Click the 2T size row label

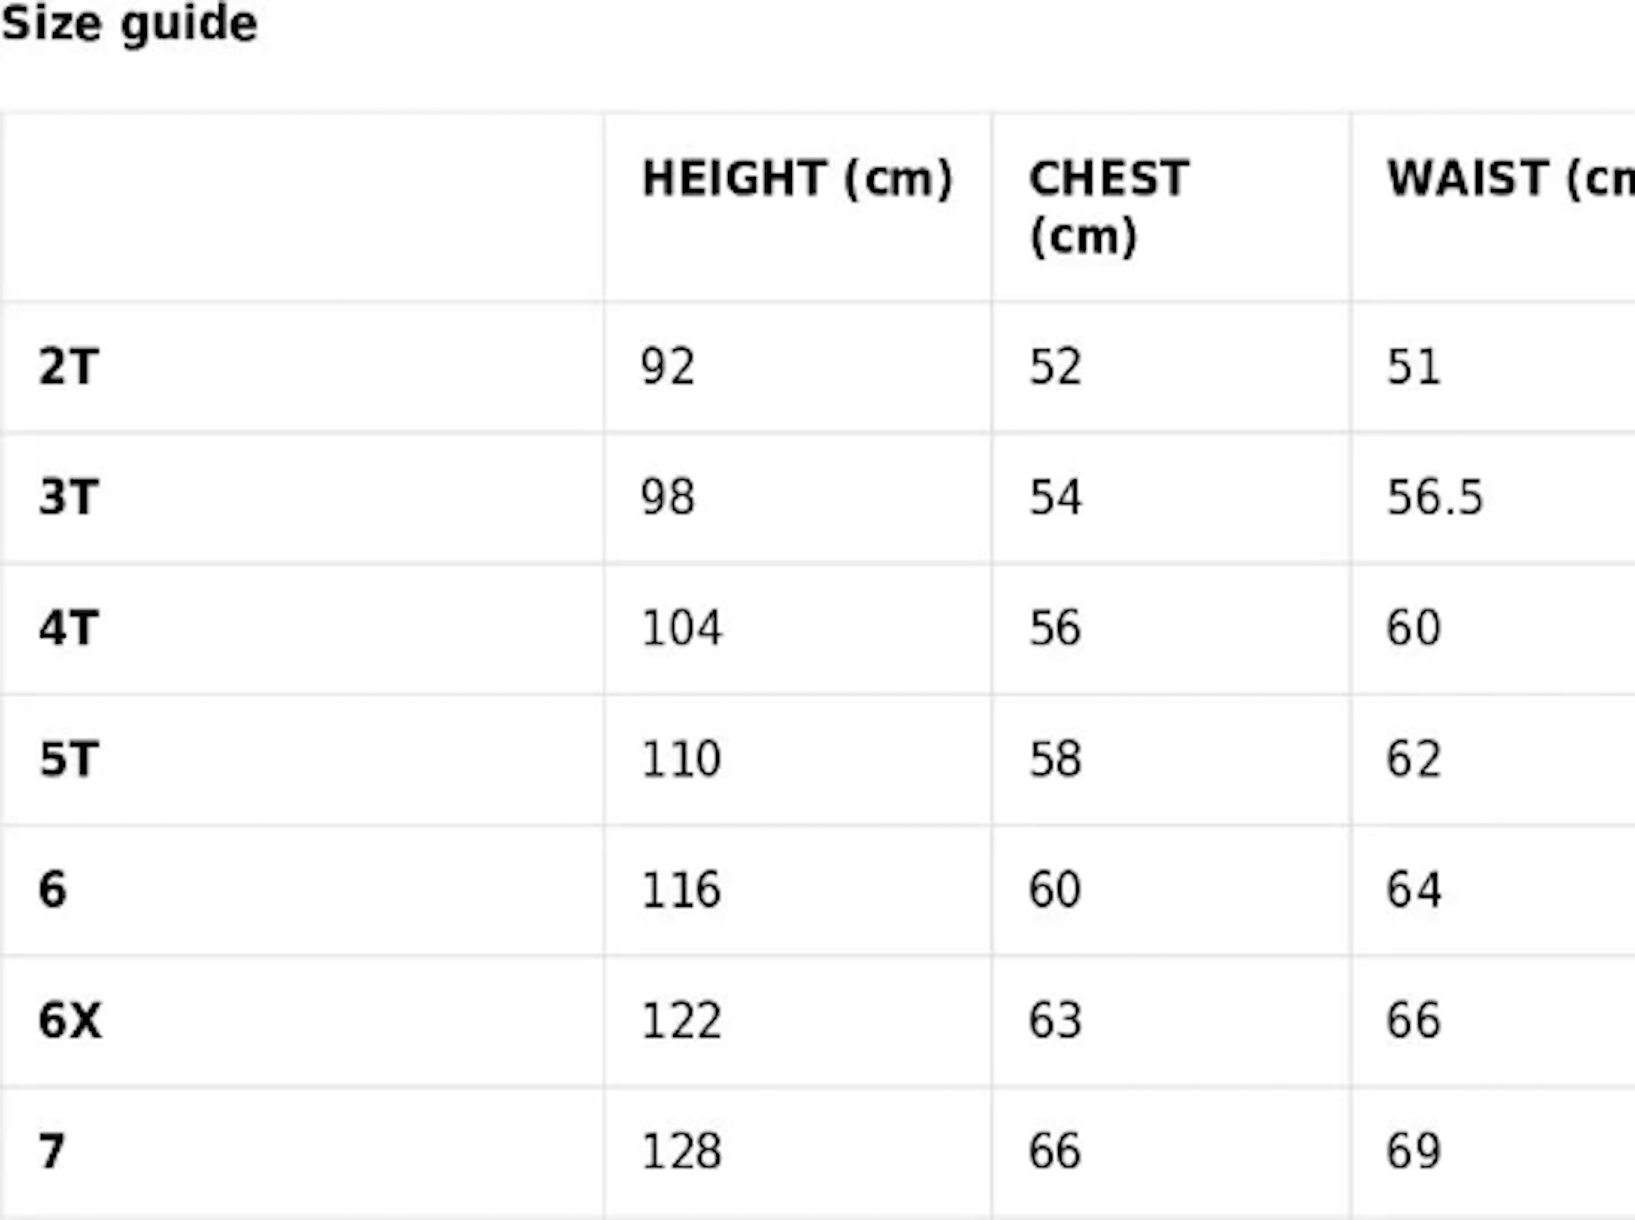(x=68, y=366)
